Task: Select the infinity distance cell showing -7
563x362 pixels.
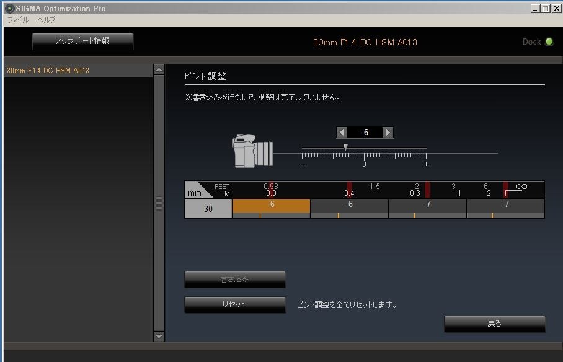Action: click(x=505, y=209)
